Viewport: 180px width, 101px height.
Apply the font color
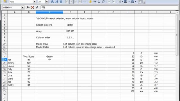pyautogui.click(x=132, y=2)
